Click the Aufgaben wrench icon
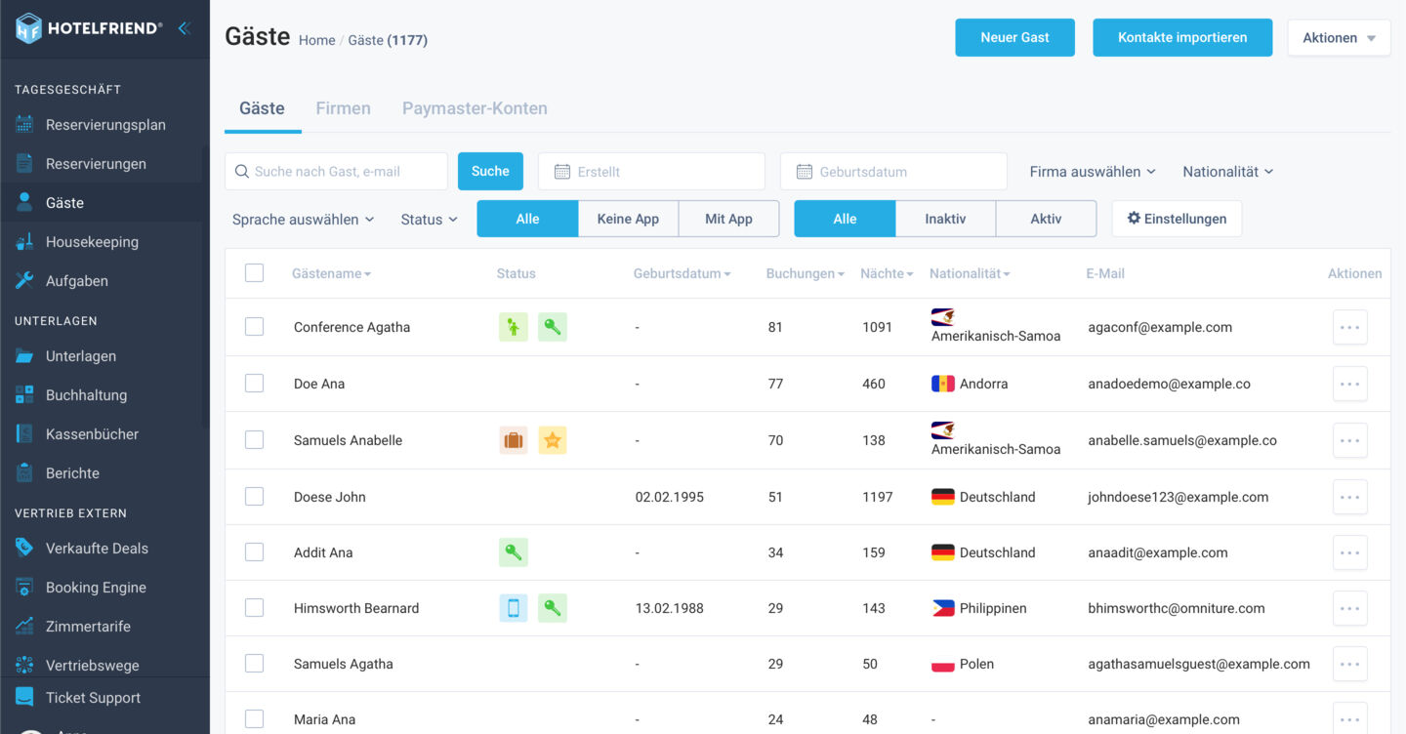Screen dimensions: 1406x734 24,281
